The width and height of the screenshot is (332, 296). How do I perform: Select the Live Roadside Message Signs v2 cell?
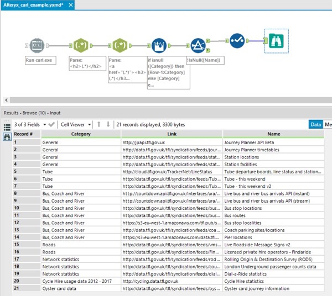[x=273, y=245]
